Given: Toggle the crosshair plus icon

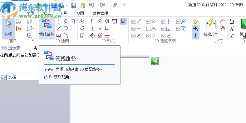Looking at the screenshot, I should pyautogui.click(x=196, y=29).
